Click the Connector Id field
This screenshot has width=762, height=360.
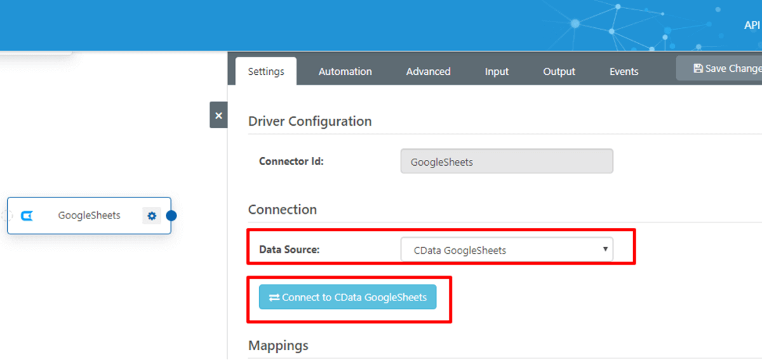coord(506,162)
